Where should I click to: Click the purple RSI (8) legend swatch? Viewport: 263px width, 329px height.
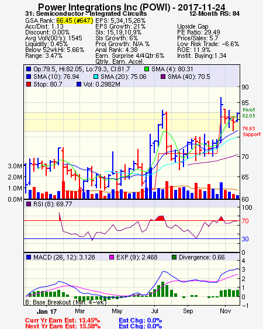click(29, 204)
